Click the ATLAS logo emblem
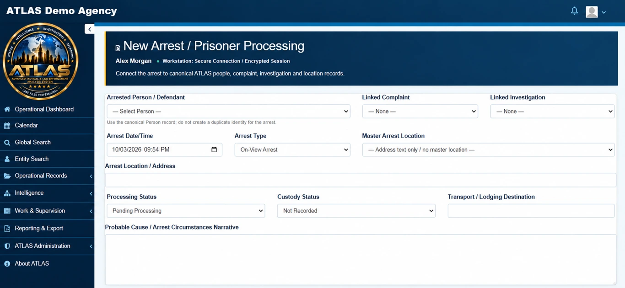The image size is (625, 288). pyautogui.click(x=41, y=61)
